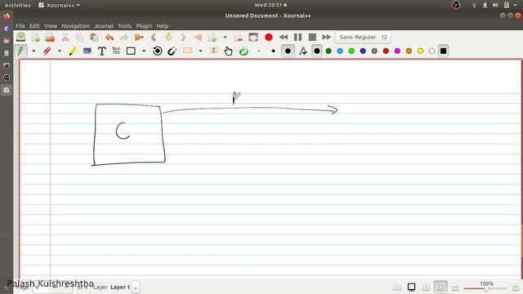The width and height of the screenshot is (523, 294).
Task: Pick the dark green color swatch
Action: [329, 51]
